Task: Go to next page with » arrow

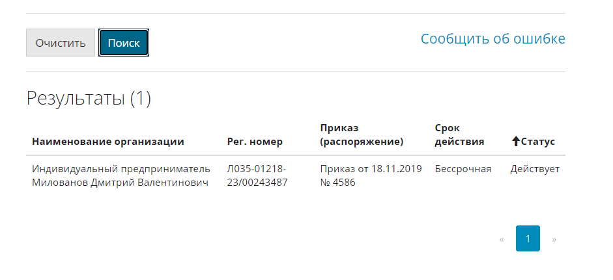Action: pos(554,239)
